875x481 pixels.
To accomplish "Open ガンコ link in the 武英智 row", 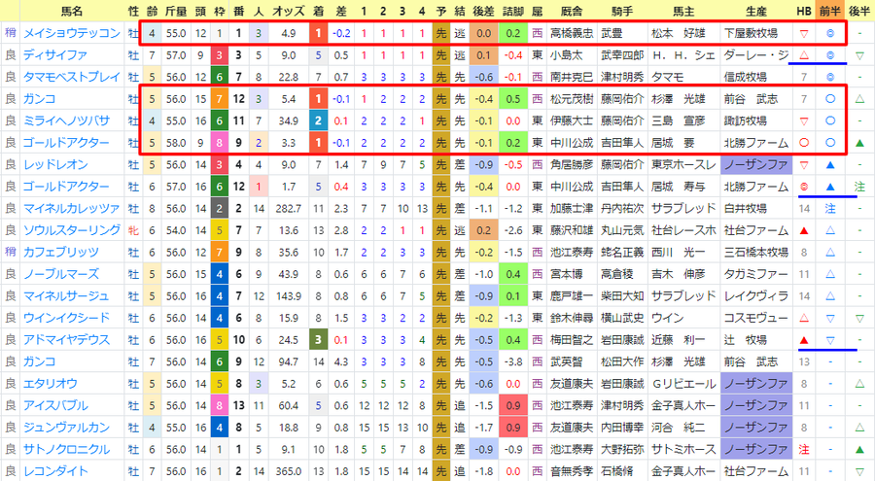I will 39,362.
